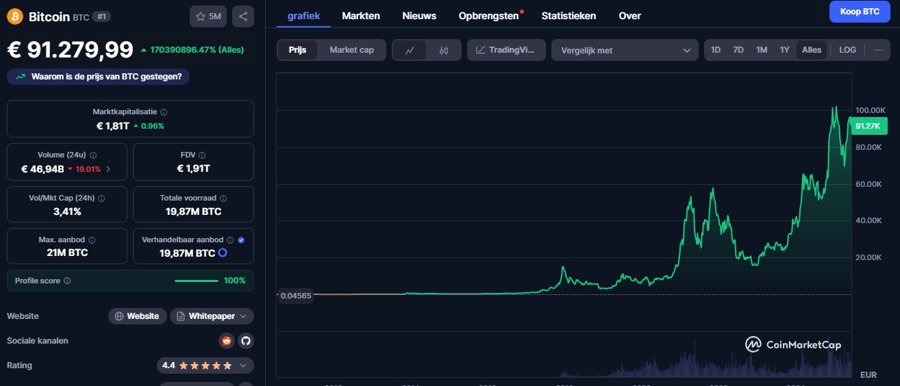Click the Profile score 100% progress bar

[196, 281]
